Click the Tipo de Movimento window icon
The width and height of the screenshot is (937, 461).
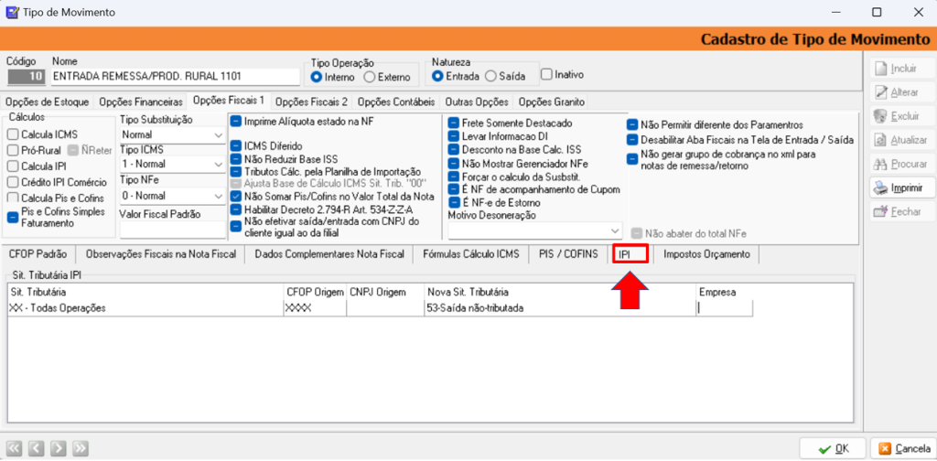(x=11, y=12)
